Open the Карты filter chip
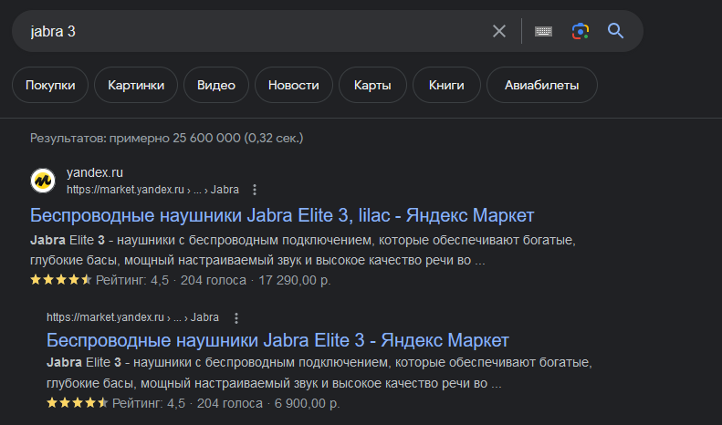Viewport: 722px width, 425px height. pos(372,86)
